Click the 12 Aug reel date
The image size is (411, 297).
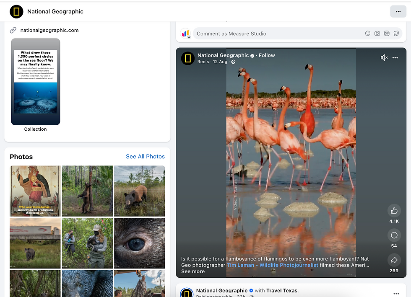(x=220, y=62)
